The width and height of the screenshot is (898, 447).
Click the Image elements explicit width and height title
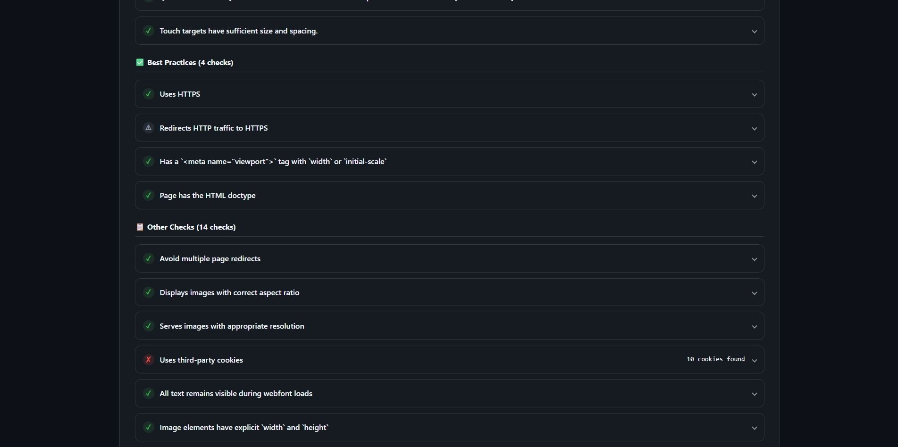[x=244, y=428]
